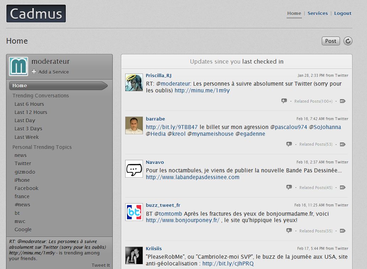Open the http://minu.me/1m9y link in Priscilla_RJ's post

[x=202, y=90]
